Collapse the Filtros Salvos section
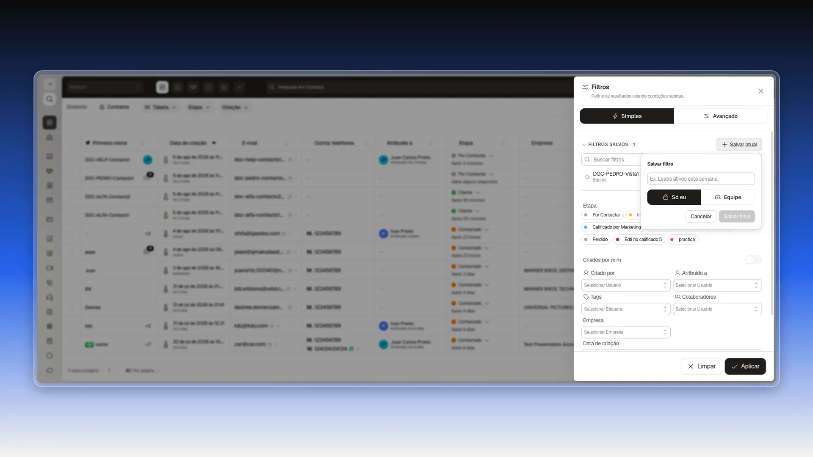 [584, 144]
